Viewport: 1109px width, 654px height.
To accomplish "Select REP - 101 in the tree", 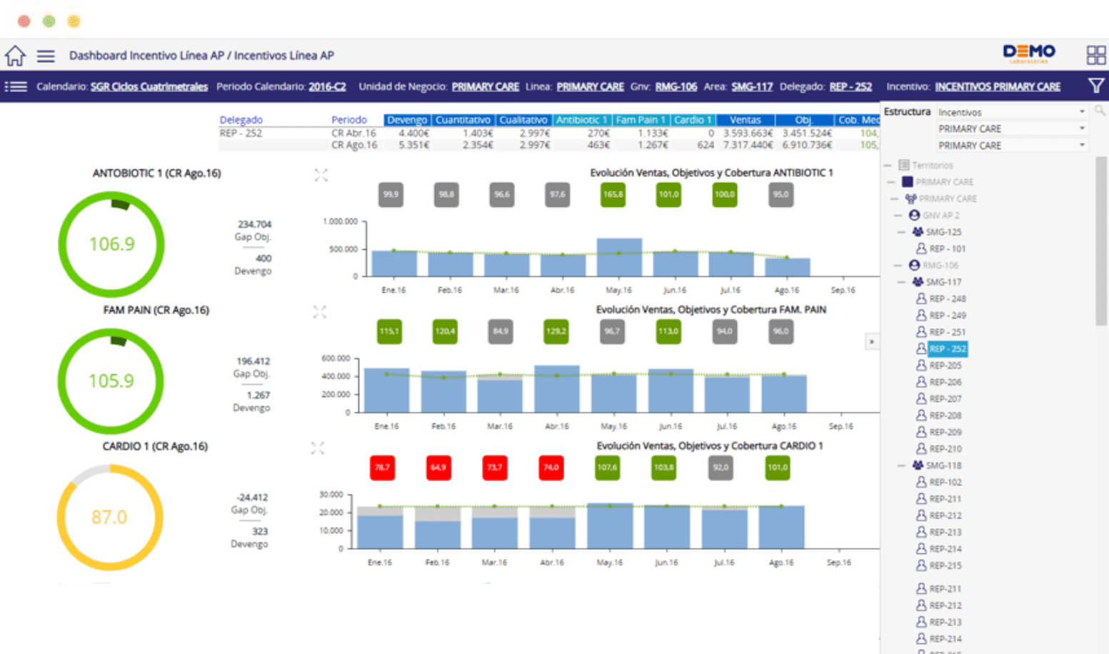I will click(947, 249).
